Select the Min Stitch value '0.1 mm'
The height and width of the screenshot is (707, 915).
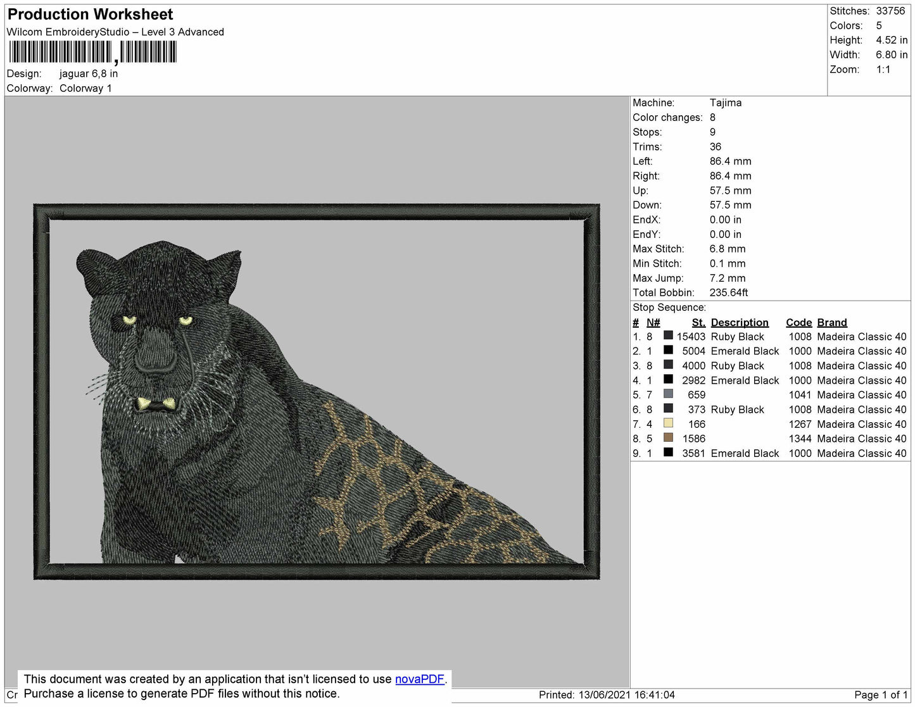(728, 263)
